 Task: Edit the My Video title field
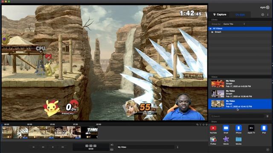point(145,147)
